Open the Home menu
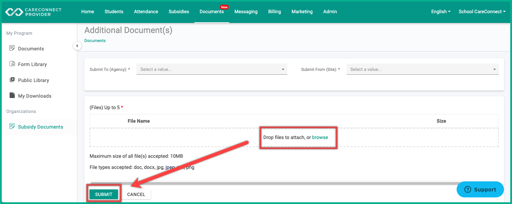Screen dimensions: 512x204 point(87,11)
